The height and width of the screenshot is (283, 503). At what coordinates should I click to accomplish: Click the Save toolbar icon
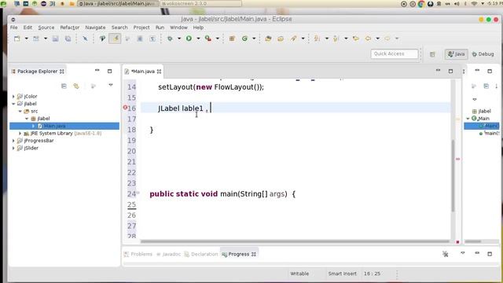coord(55,39)
